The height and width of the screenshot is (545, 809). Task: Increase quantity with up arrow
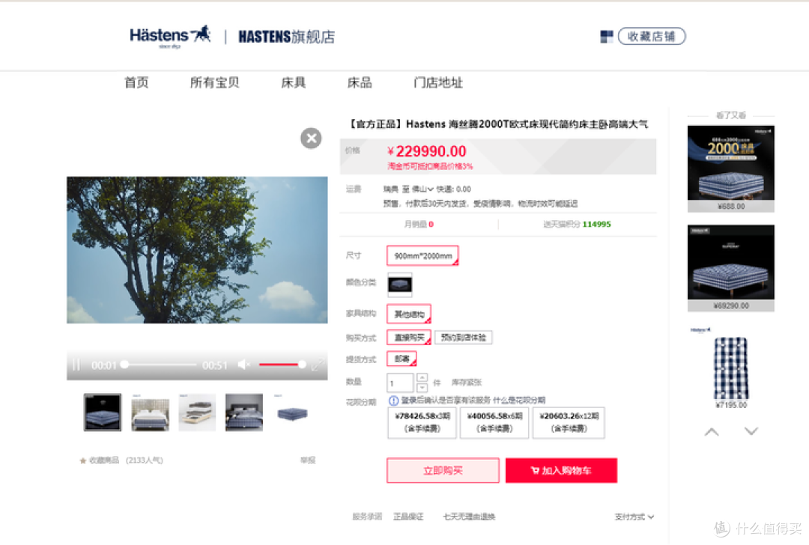[422, 377]
